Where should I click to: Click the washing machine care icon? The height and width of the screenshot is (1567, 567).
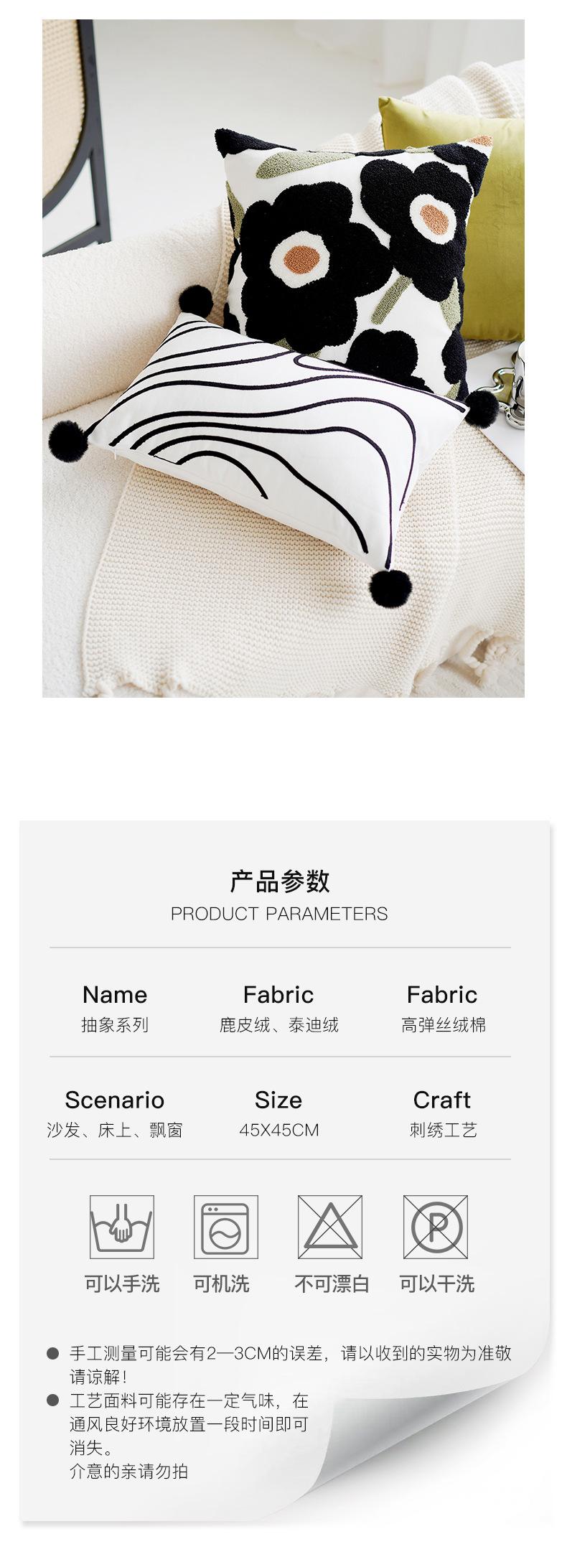click(225, 1226)
